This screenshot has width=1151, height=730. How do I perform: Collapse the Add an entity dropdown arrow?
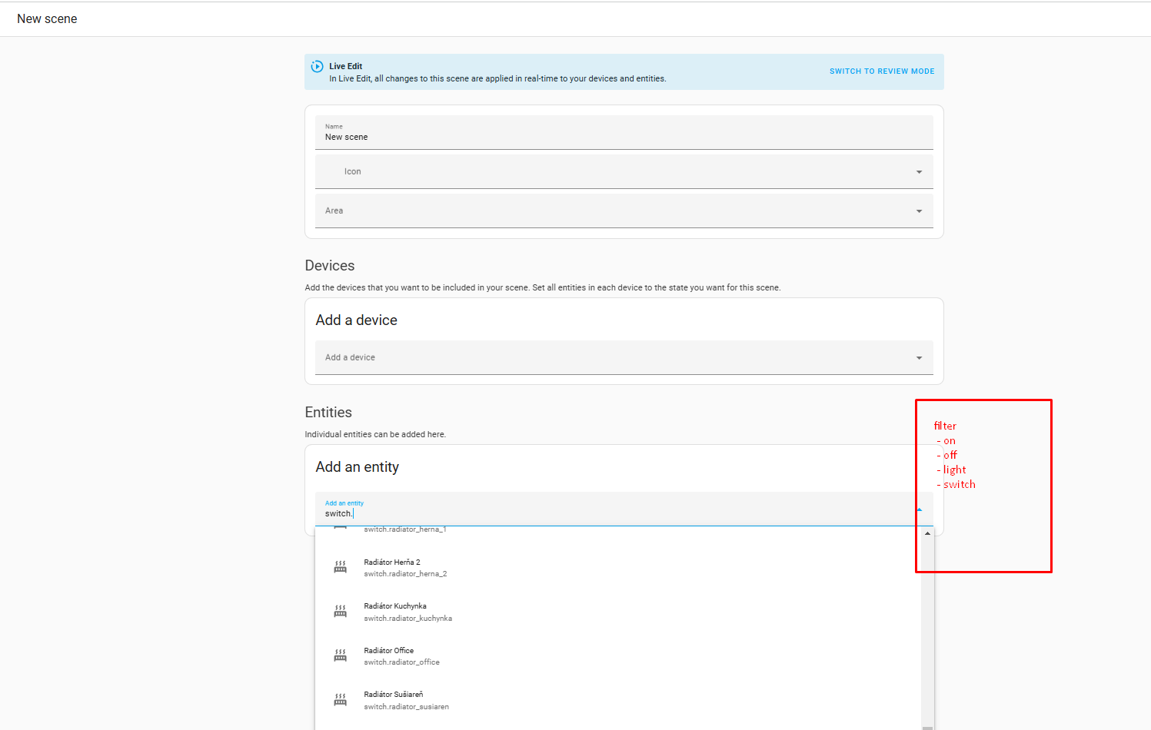click(x=919, y=509)
